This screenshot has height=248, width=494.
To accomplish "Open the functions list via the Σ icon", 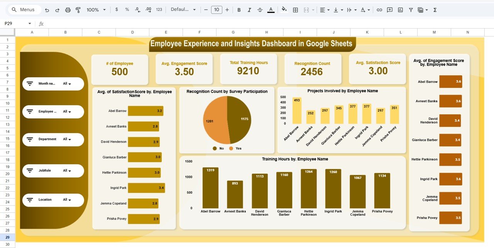I will tap(435, 10).
